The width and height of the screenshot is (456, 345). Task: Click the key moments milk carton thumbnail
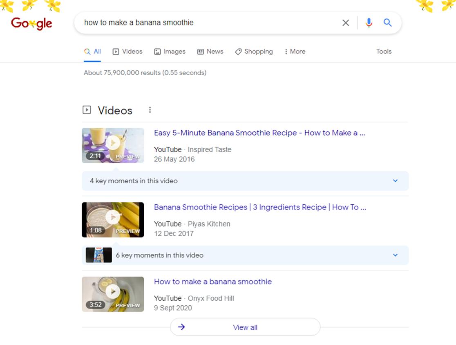click(x=98, y=255)
